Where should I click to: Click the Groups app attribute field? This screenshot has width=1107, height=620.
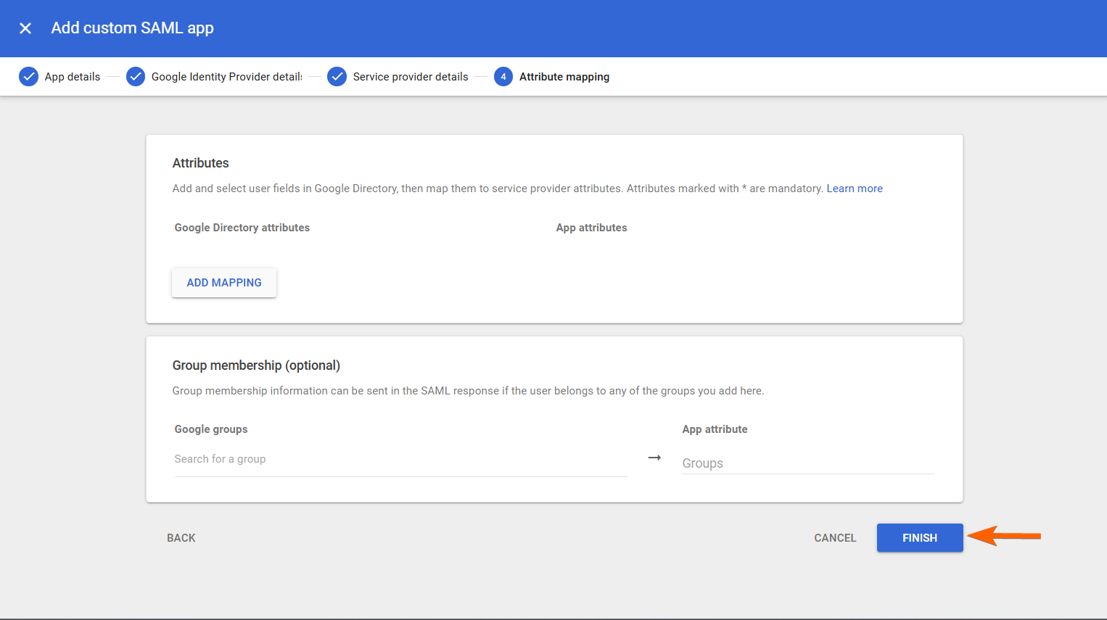[807, 463]
